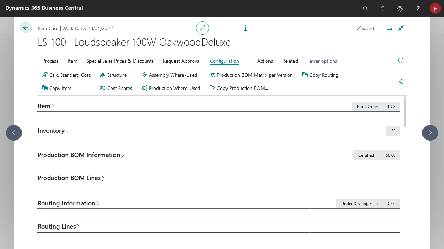Screen dimensions: 444x249
Task: Open the search magnifier icon
Action: pyautogui.click(x=365, y=9)
